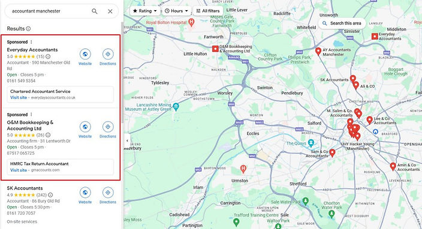Click Lancashire Mining Museum marker
Screen dimensions: 422x229
click(x=176, y=107)
